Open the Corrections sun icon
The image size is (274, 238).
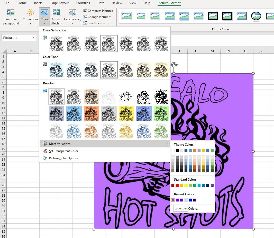(30, 12)
